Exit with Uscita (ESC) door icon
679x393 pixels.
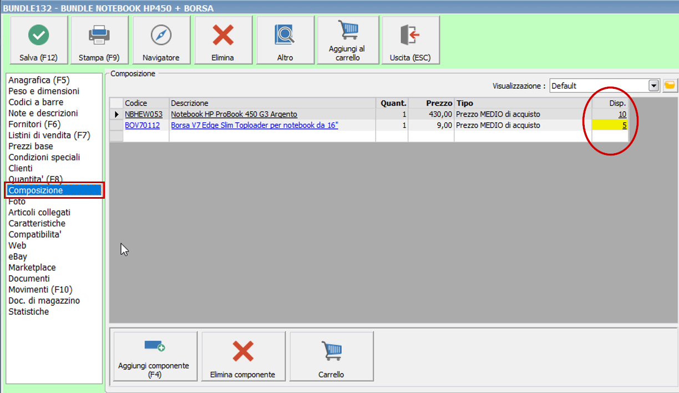tap(411, 36)
